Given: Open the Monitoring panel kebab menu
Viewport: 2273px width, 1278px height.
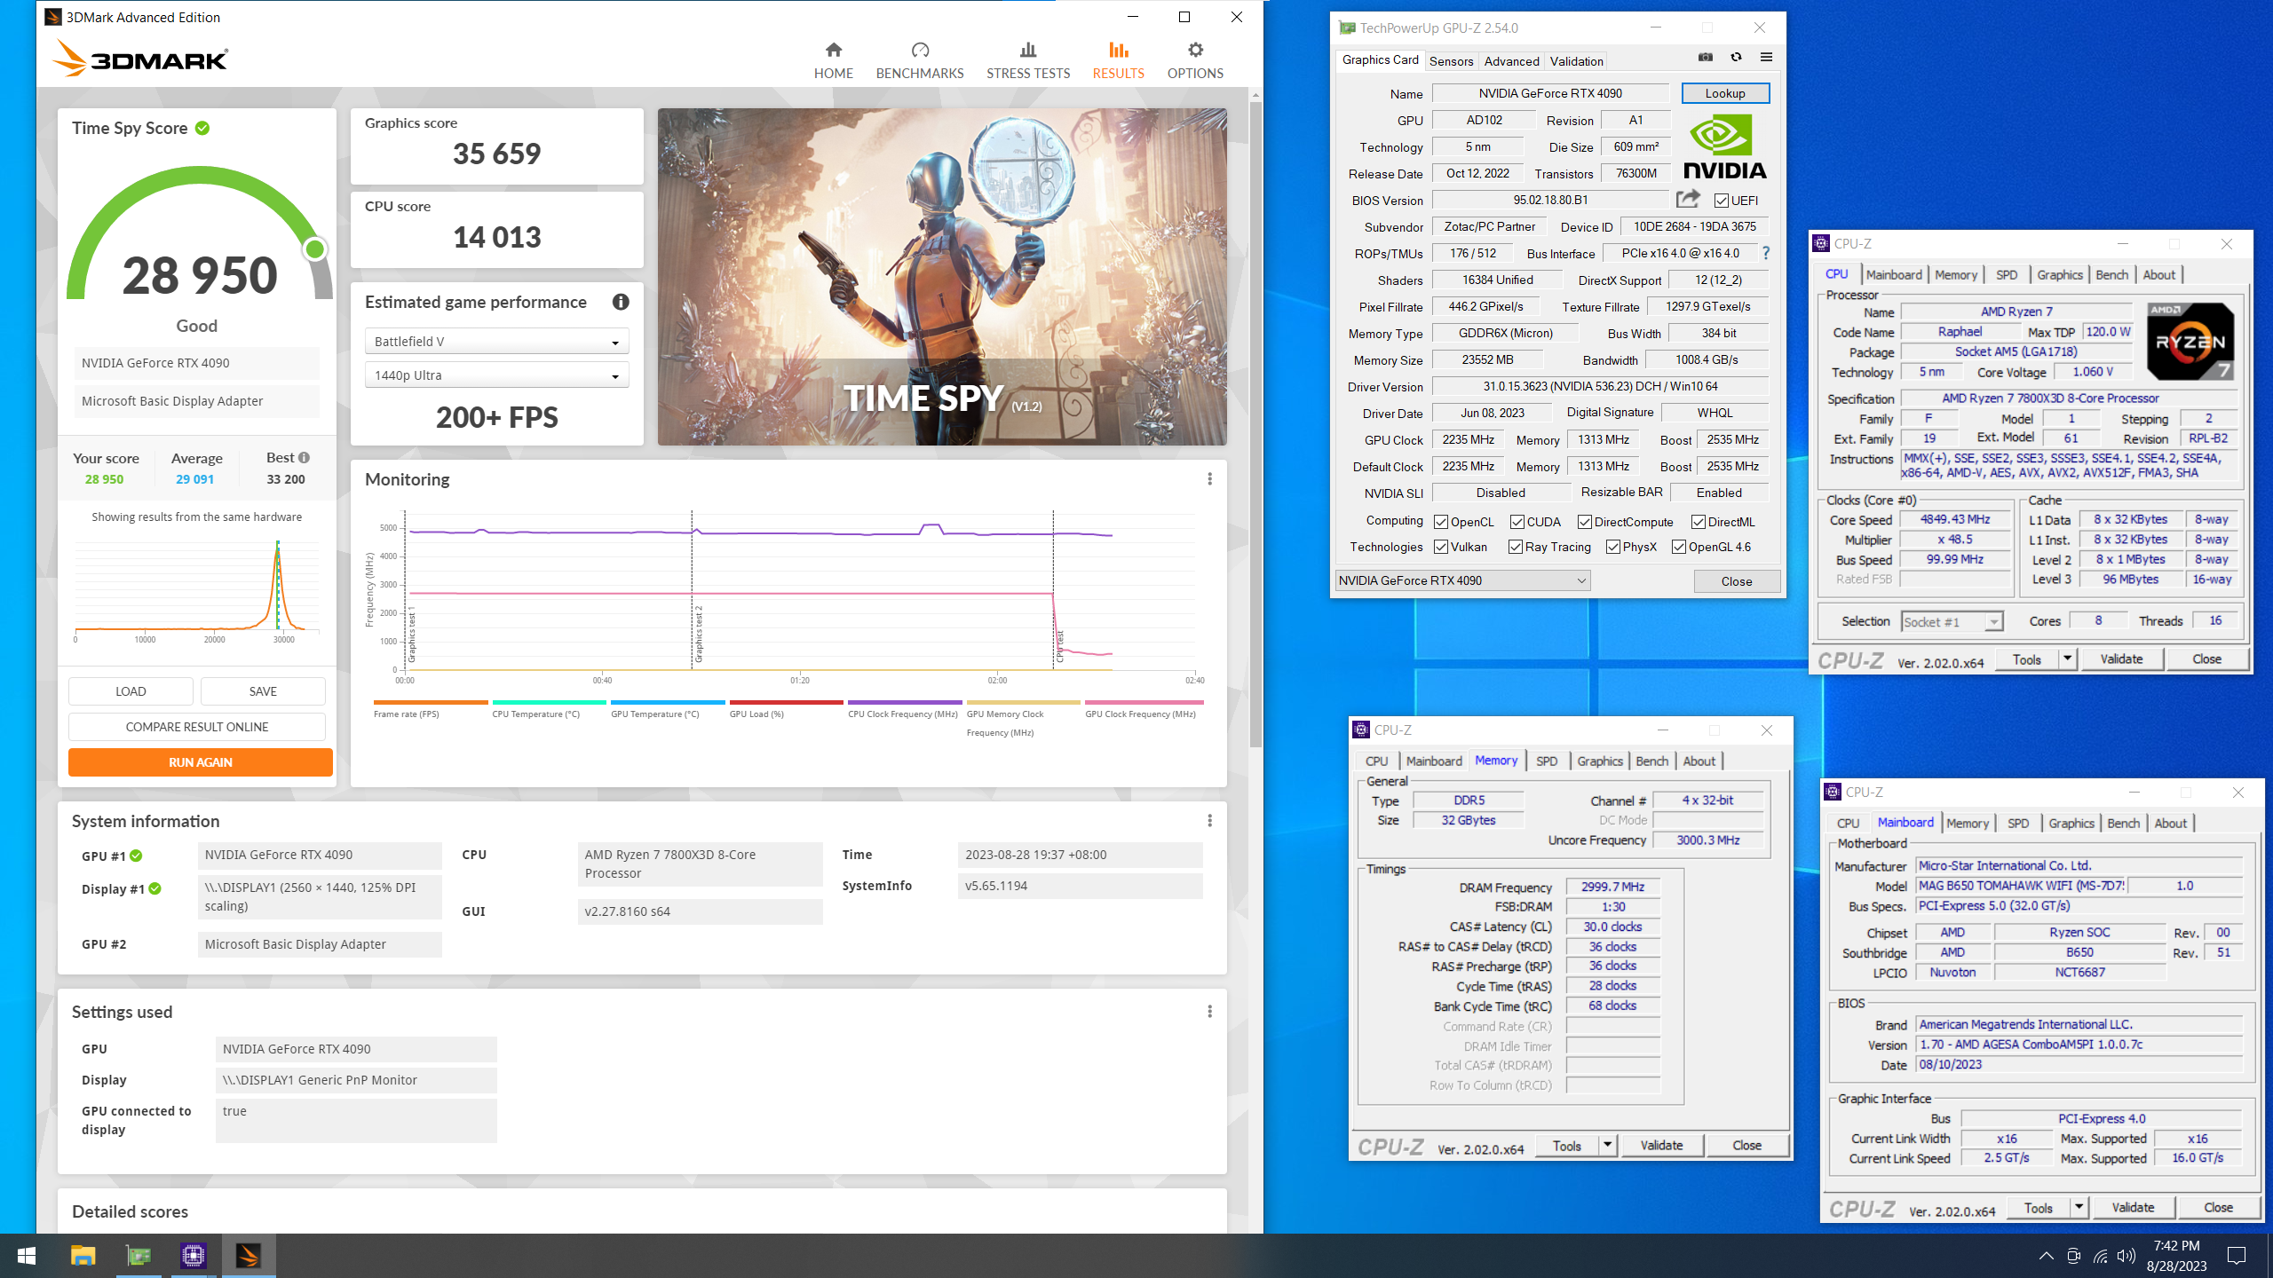Looking at the screenshot, I should (x=1209, y=479).
